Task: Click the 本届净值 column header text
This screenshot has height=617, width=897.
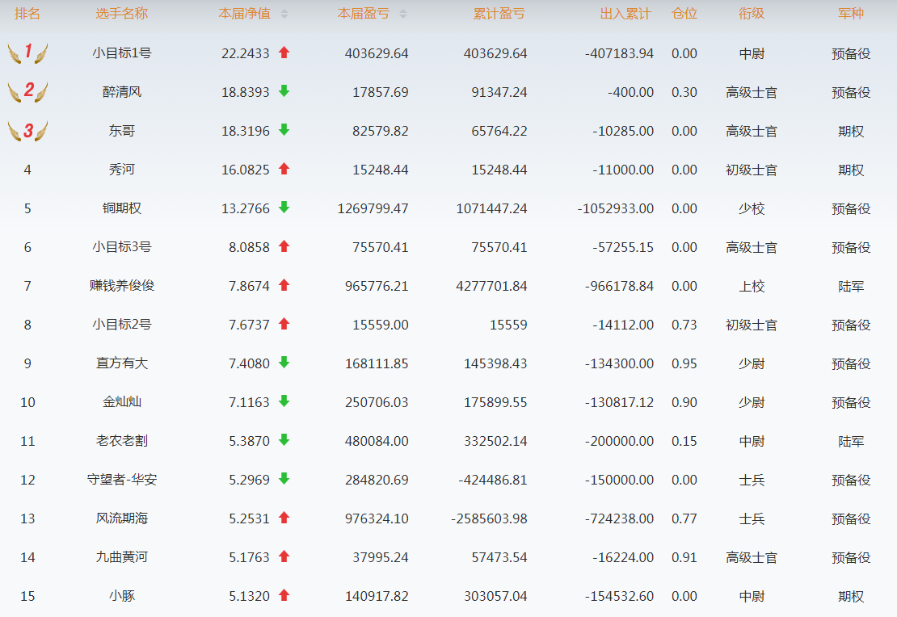Action: click(245, 14)
